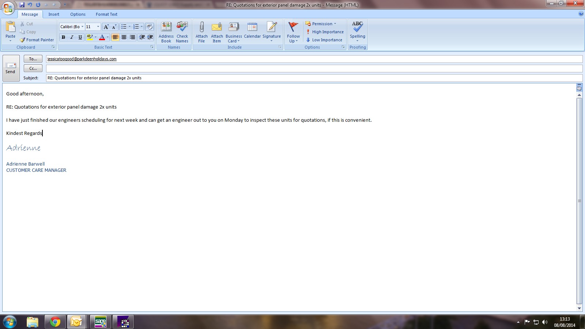Open the numbering style dropdown arrow
This screenshot has width=585, height=329.
pos(141,27)
